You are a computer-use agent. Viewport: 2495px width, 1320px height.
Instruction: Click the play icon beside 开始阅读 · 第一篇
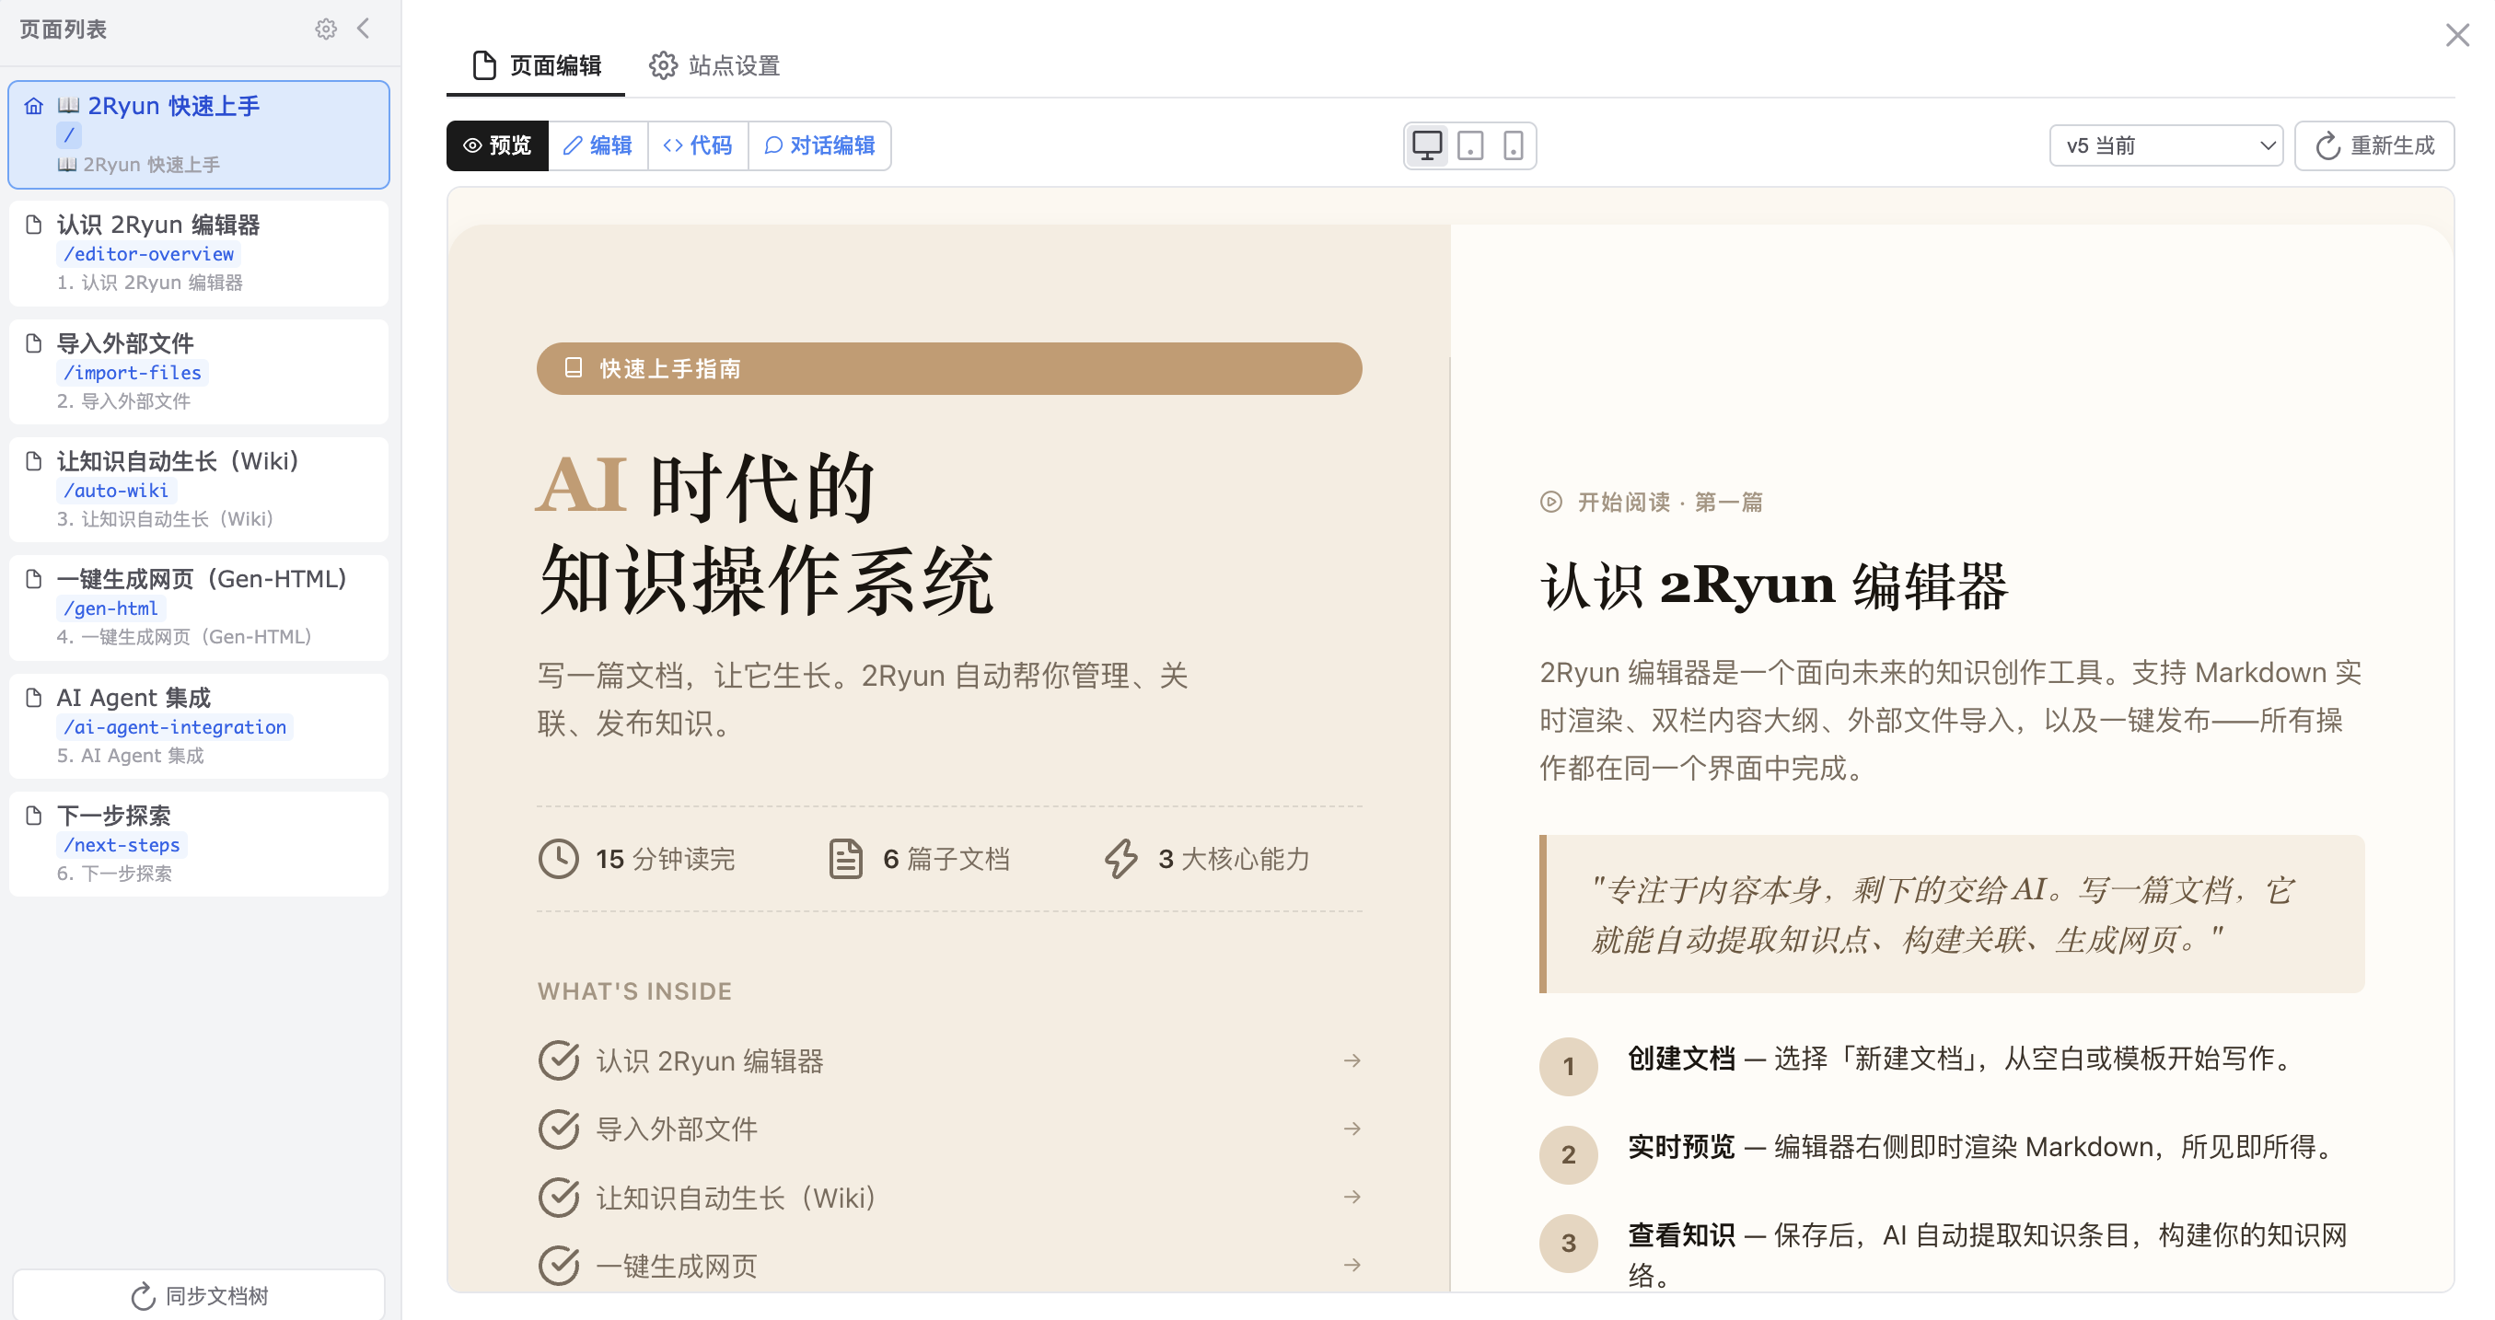[1550, 502]
